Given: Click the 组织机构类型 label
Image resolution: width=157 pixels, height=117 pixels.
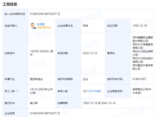Looking at the screenshot, I should click(65, 79).
